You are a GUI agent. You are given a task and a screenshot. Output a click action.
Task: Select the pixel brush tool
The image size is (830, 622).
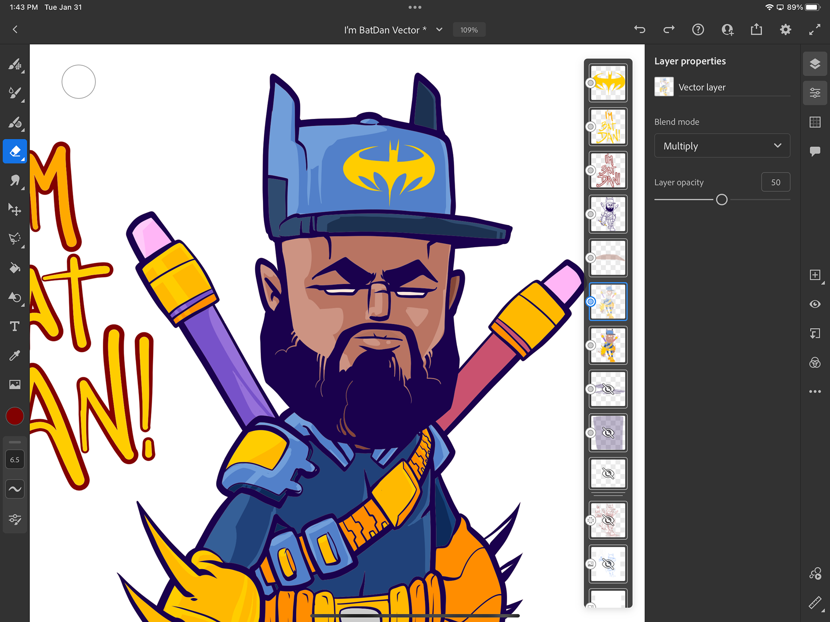[15, 65]
